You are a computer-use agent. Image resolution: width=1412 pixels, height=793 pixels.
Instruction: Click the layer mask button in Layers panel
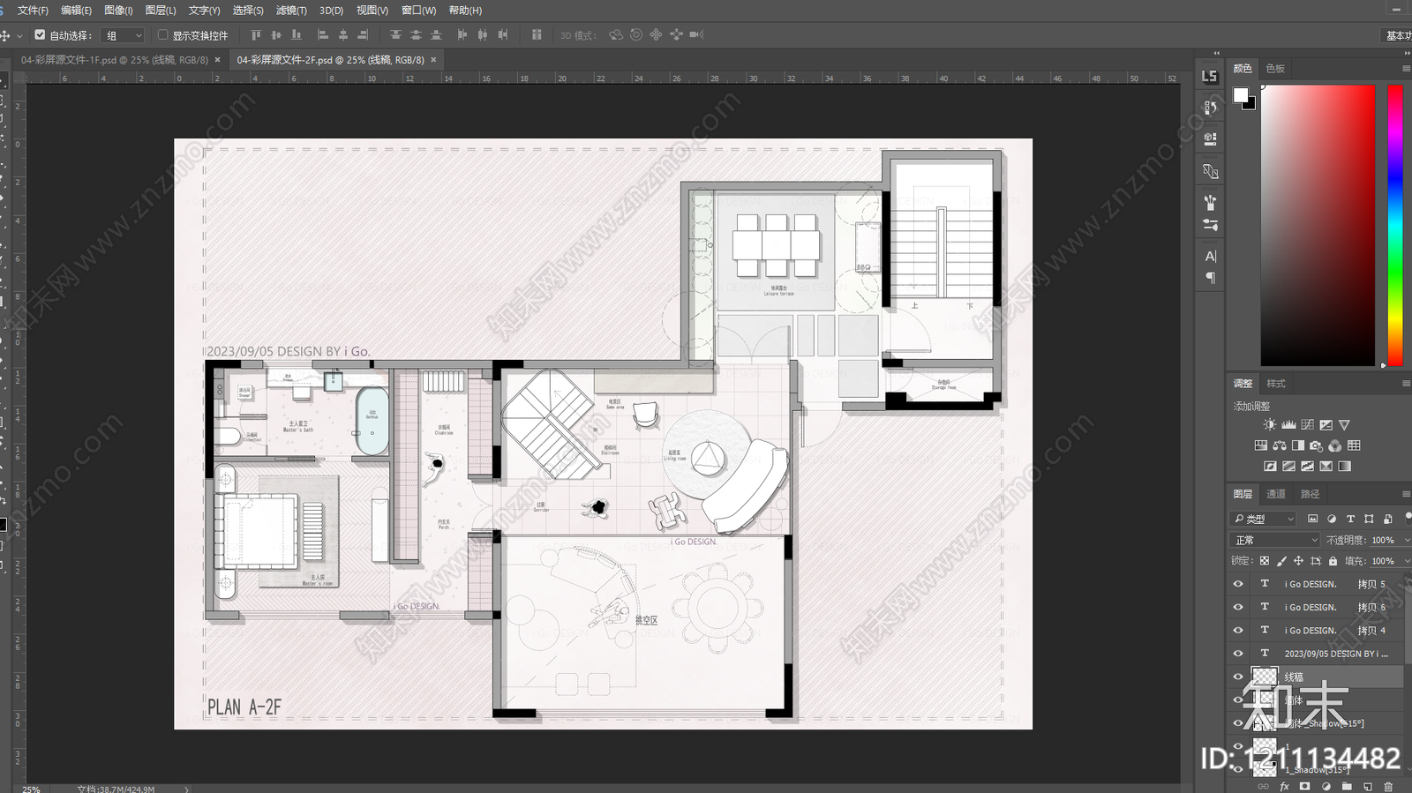[x=1304, y=786]
